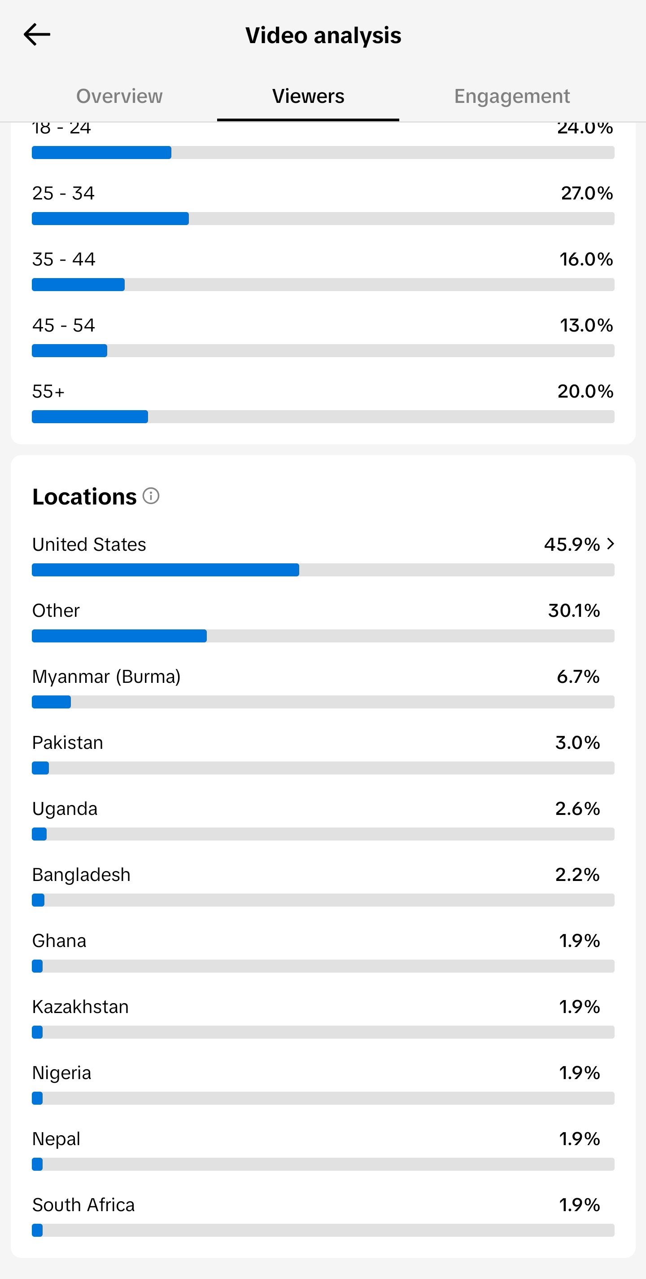
Task: Select the South Africa row label
Action: click(x=83, y=1204)
